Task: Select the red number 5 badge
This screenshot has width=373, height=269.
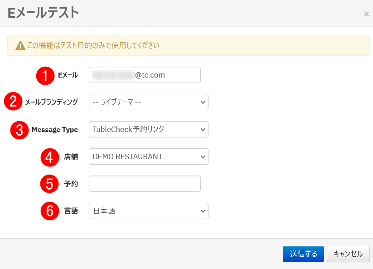Action: click(x=49, y=184)
